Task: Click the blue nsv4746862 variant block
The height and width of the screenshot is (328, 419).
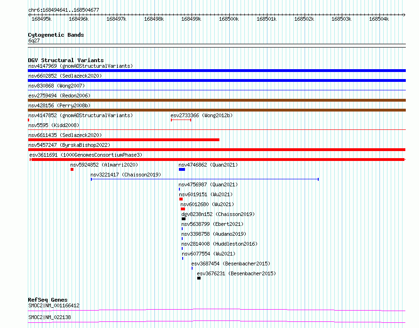Action: (x=182, y=169)
